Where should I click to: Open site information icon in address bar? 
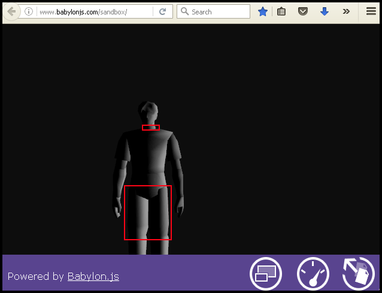[29, 11]
